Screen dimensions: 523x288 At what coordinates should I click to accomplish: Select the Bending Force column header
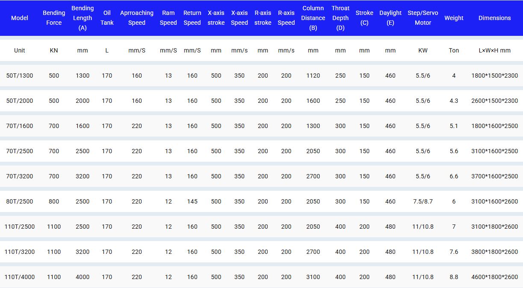pyautogui.click(x=54, y=18)
